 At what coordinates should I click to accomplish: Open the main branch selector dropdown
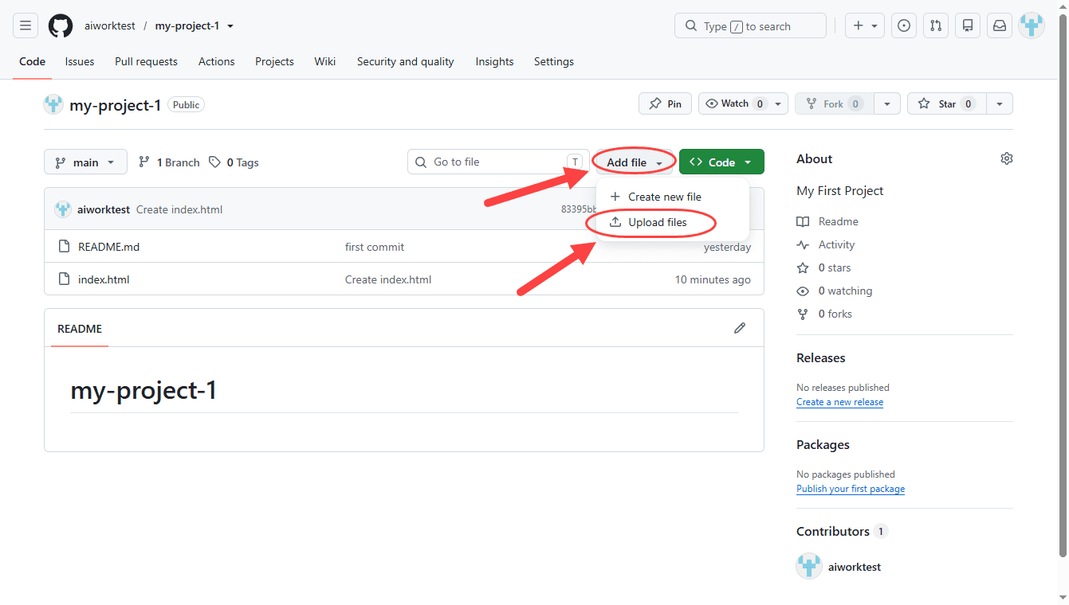pyautogui.click(x=85, y=162)
